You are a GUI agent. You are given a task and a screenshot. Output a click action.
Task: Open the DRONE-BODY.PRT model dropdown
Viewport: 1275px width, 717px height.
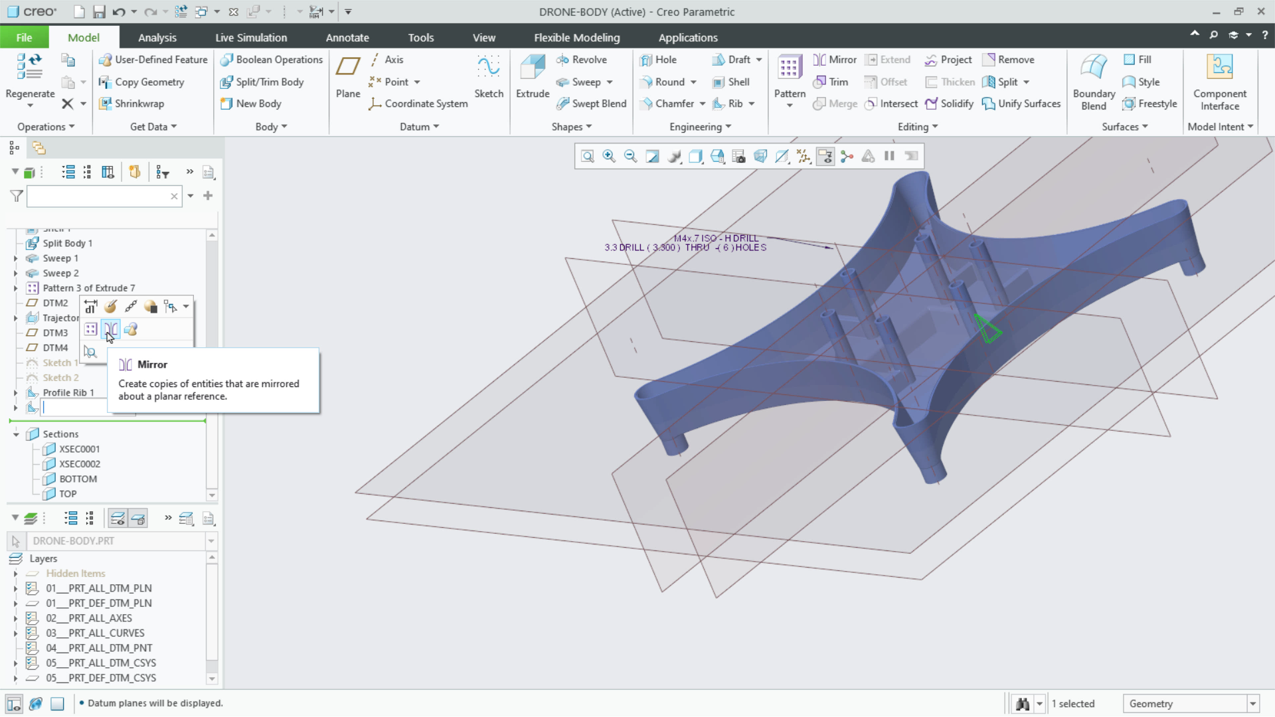pos(211,541)
